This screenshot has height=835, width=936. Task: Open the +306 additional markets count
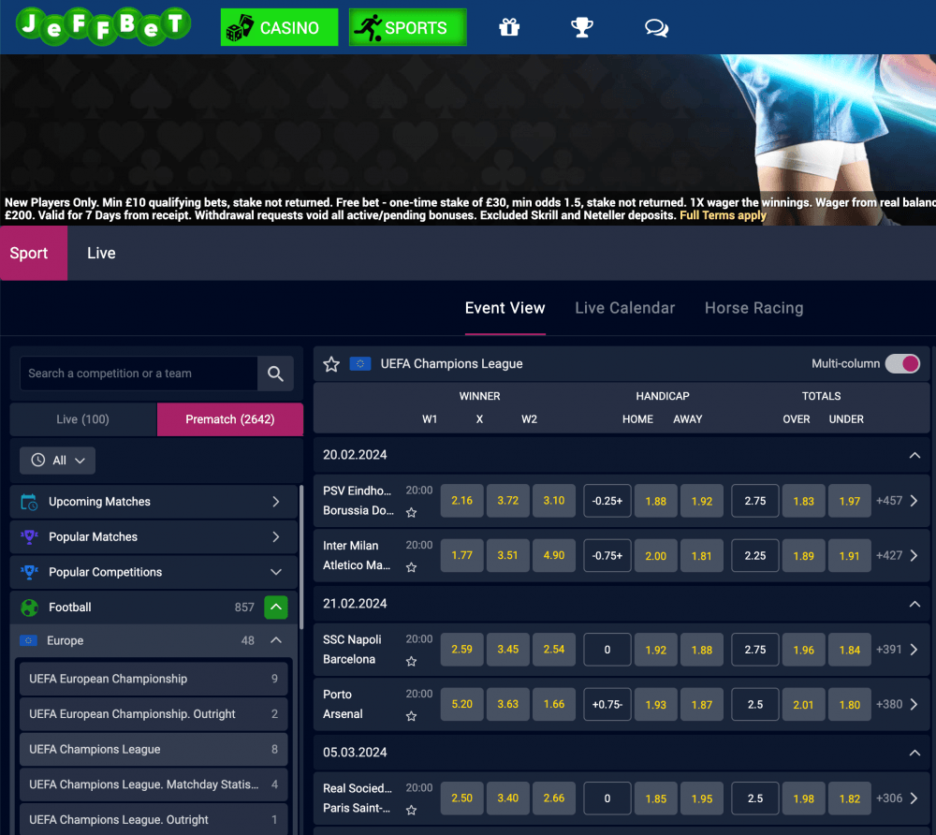[x=889, y=798]
